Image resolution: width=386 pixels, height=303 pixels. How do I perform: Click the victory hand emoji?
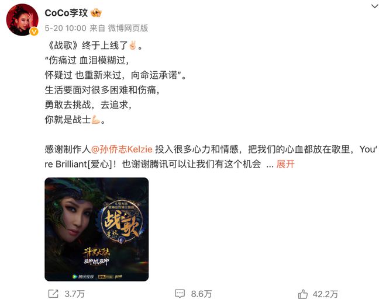click(132, 45)
